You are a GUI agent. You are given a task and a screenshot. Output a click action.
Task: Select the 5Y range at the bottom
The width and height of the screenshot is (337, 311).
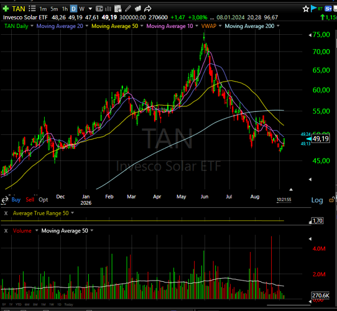tap(4, 305)
